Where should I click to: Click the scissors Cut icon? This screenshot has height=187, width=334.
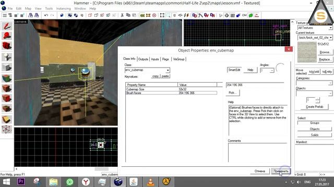pos(122,15)
